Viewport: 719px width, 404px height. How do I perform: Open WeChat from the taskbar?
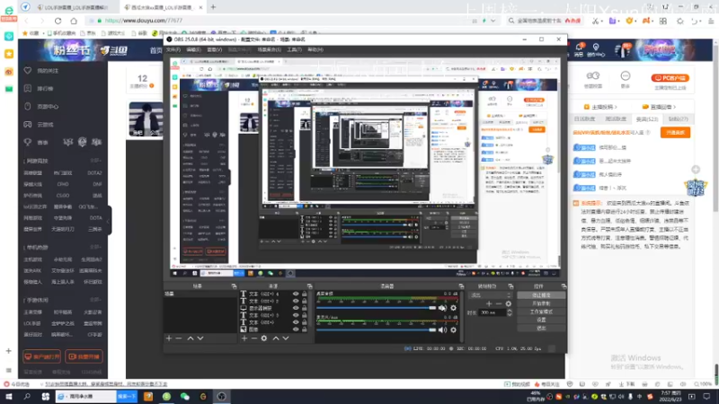click(185, 397)
